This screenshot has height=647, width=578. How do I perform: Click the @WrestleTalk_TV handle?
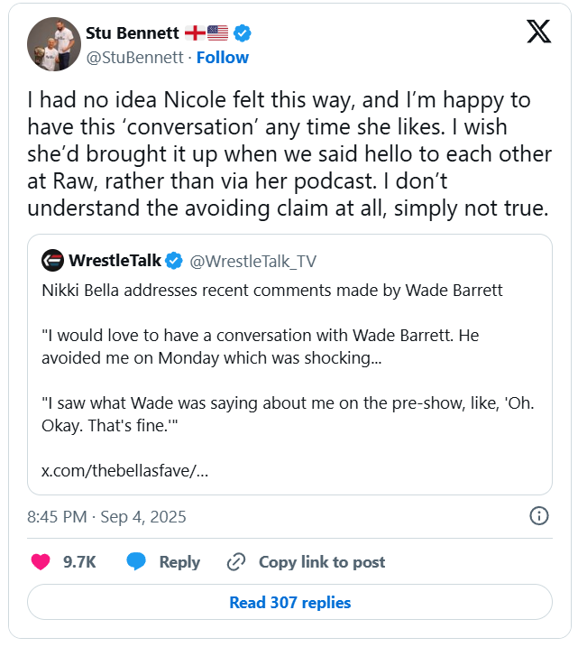[252, 262]
